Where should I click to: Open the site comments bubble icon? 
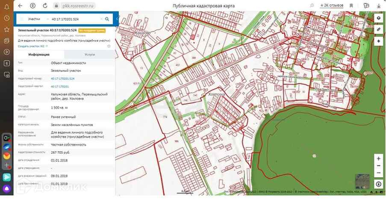312,6
